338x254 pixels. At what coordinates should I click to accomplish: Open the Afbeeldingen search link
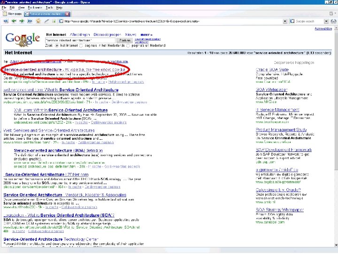tap(80, 34)
